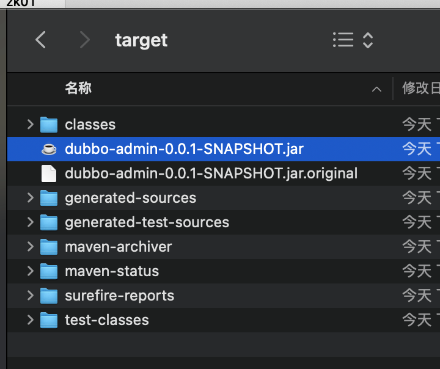This screenshot has height=369, width=440.
Task: Select dubbo-admin-0.0.1-SNAPSHOT.jar file row
Action: click(x=184, y=149)
